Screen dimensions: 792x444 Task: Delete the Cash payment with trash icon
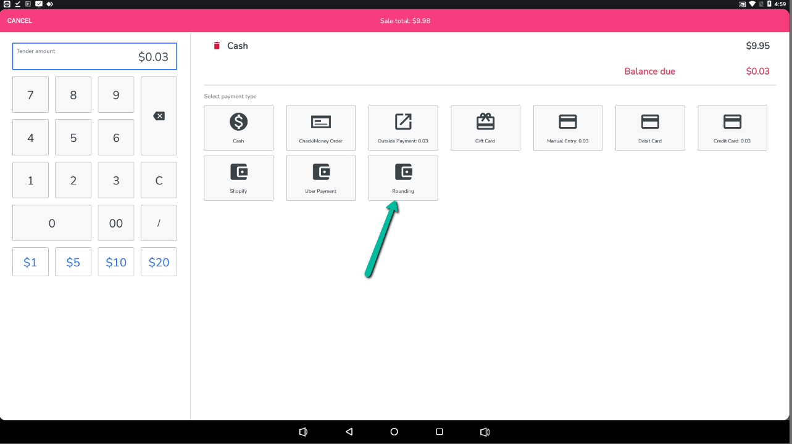[x=217, y=46]
